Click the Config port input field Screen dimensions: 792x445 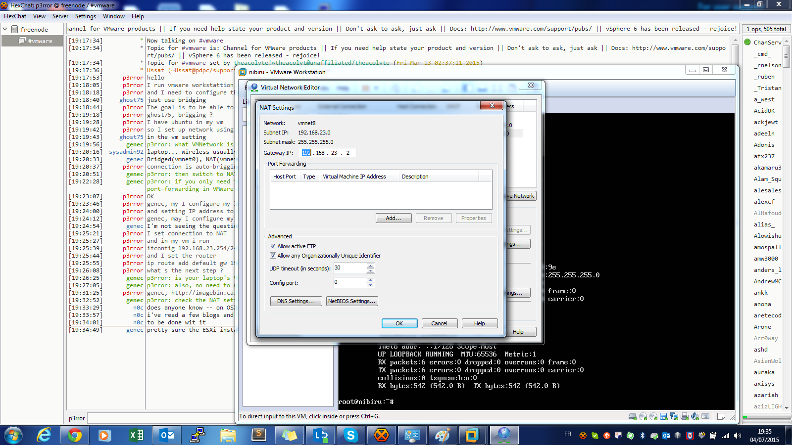point(350,282)
